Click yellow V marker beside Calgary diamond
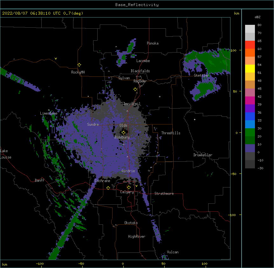Viewport: 274px width, 268px height. [x=136, y=186]
